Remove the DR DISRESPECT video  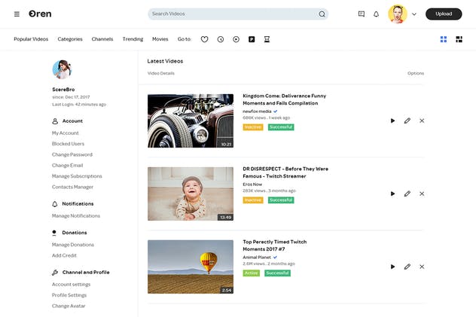(422, 194)
